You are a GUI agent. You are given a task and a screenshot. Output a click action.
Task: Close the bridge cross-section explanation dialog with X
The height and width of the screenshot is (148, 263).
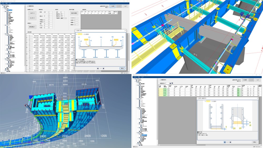(125, 31)
